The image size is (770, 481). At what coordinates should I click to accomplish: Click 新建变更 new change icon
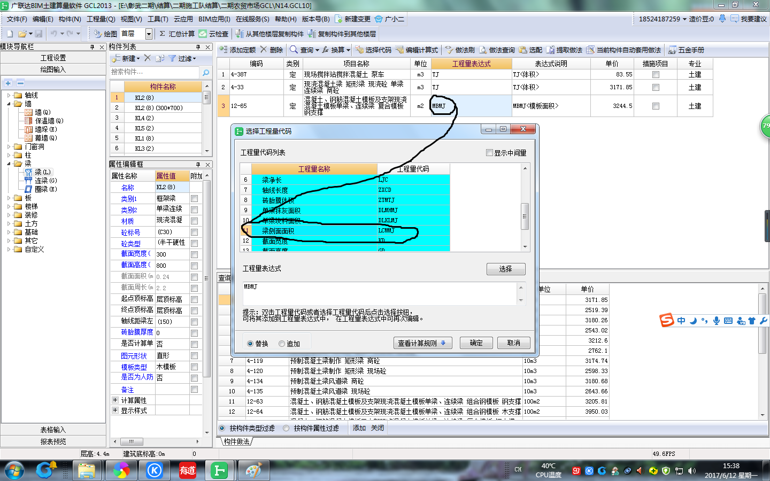point(338,19)
